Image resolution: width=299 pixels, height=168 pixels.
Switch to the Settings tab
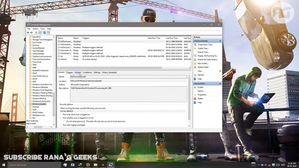coord(97,73)
